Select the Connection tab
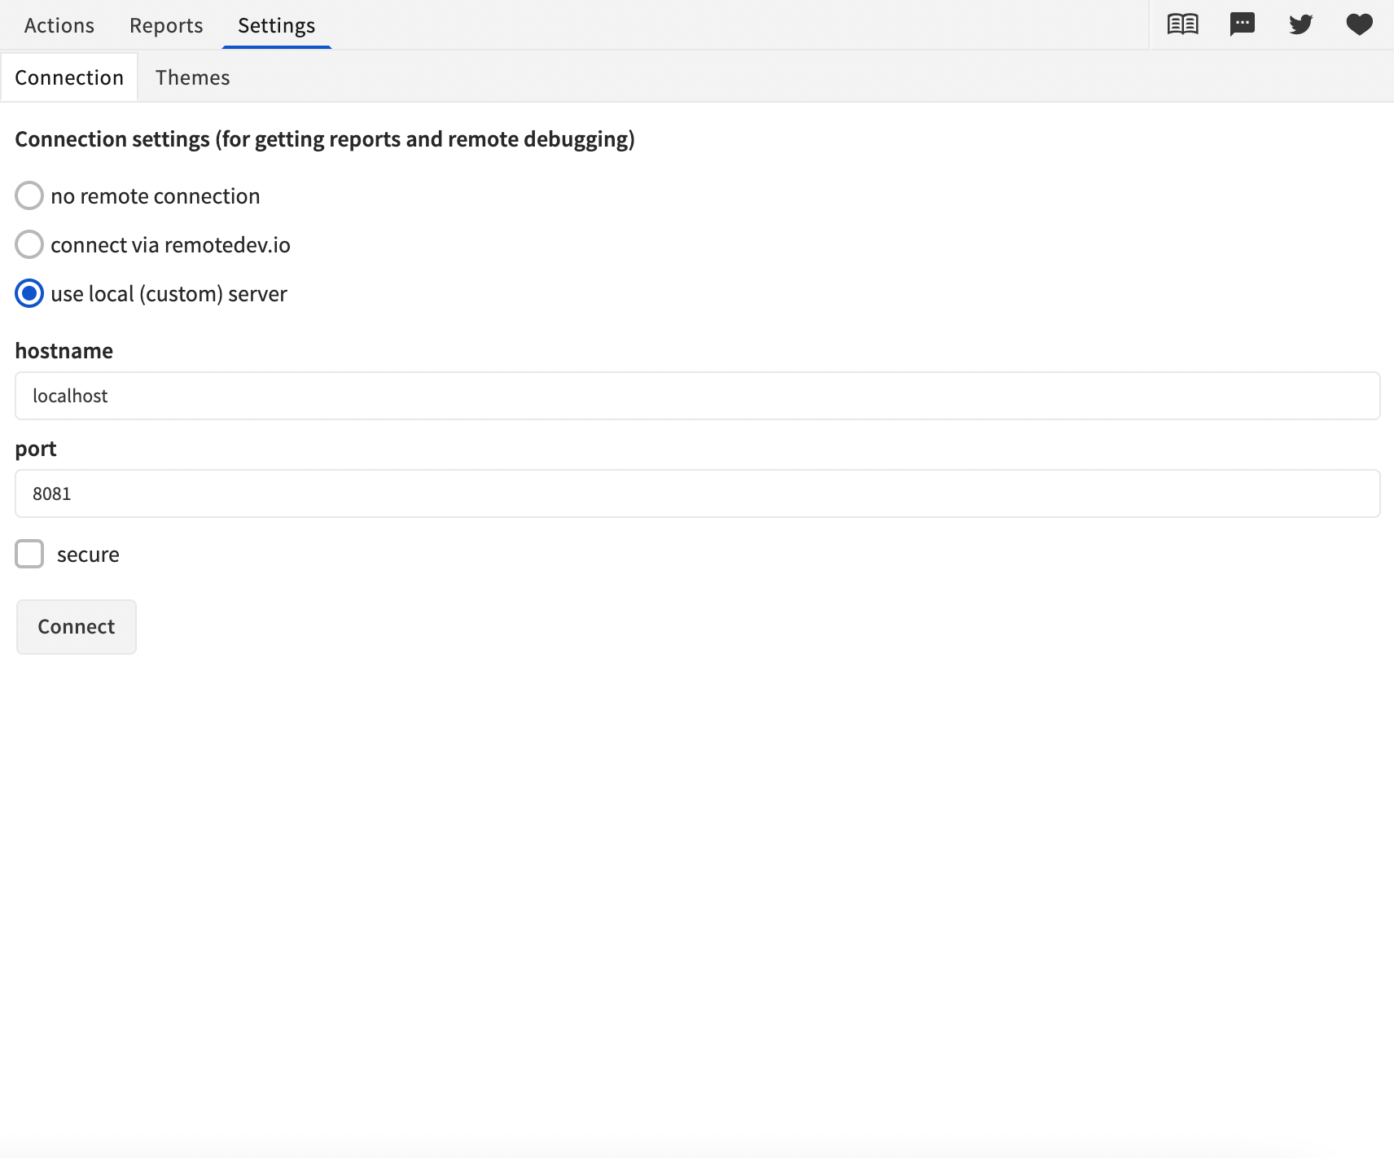Screen dimensions: 1394x1158 tap(68, 77)
